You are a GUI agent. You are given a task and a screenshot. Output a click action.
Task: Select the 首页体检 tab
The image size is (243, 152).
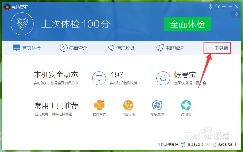27,48
